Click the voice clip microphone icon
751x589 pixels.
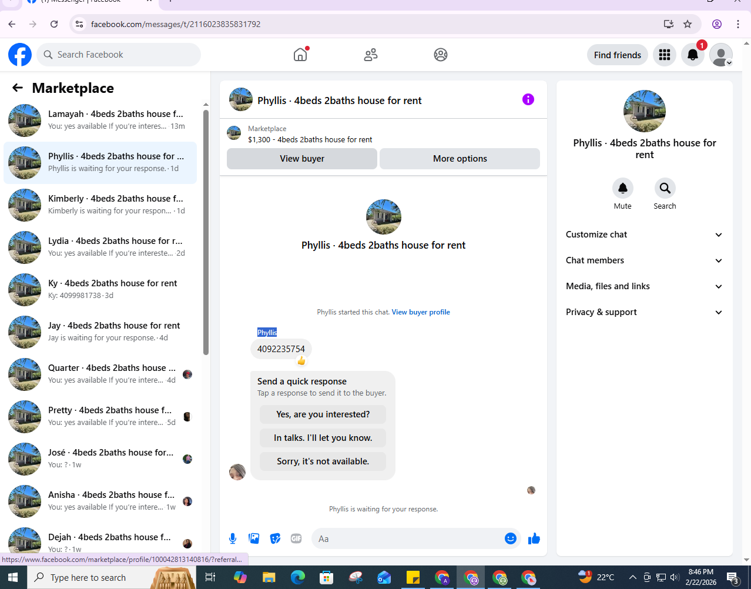coord(233,538)
